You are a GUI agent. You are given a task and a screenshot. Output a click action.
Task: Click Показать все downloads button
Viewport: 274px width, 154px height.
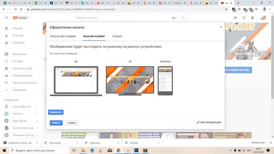click(x=258, y=142)
